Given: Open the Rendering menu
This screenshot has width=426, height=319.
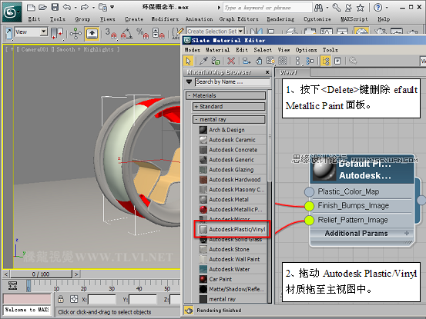Looking at the screenshot, I should (x=280, y=19).
